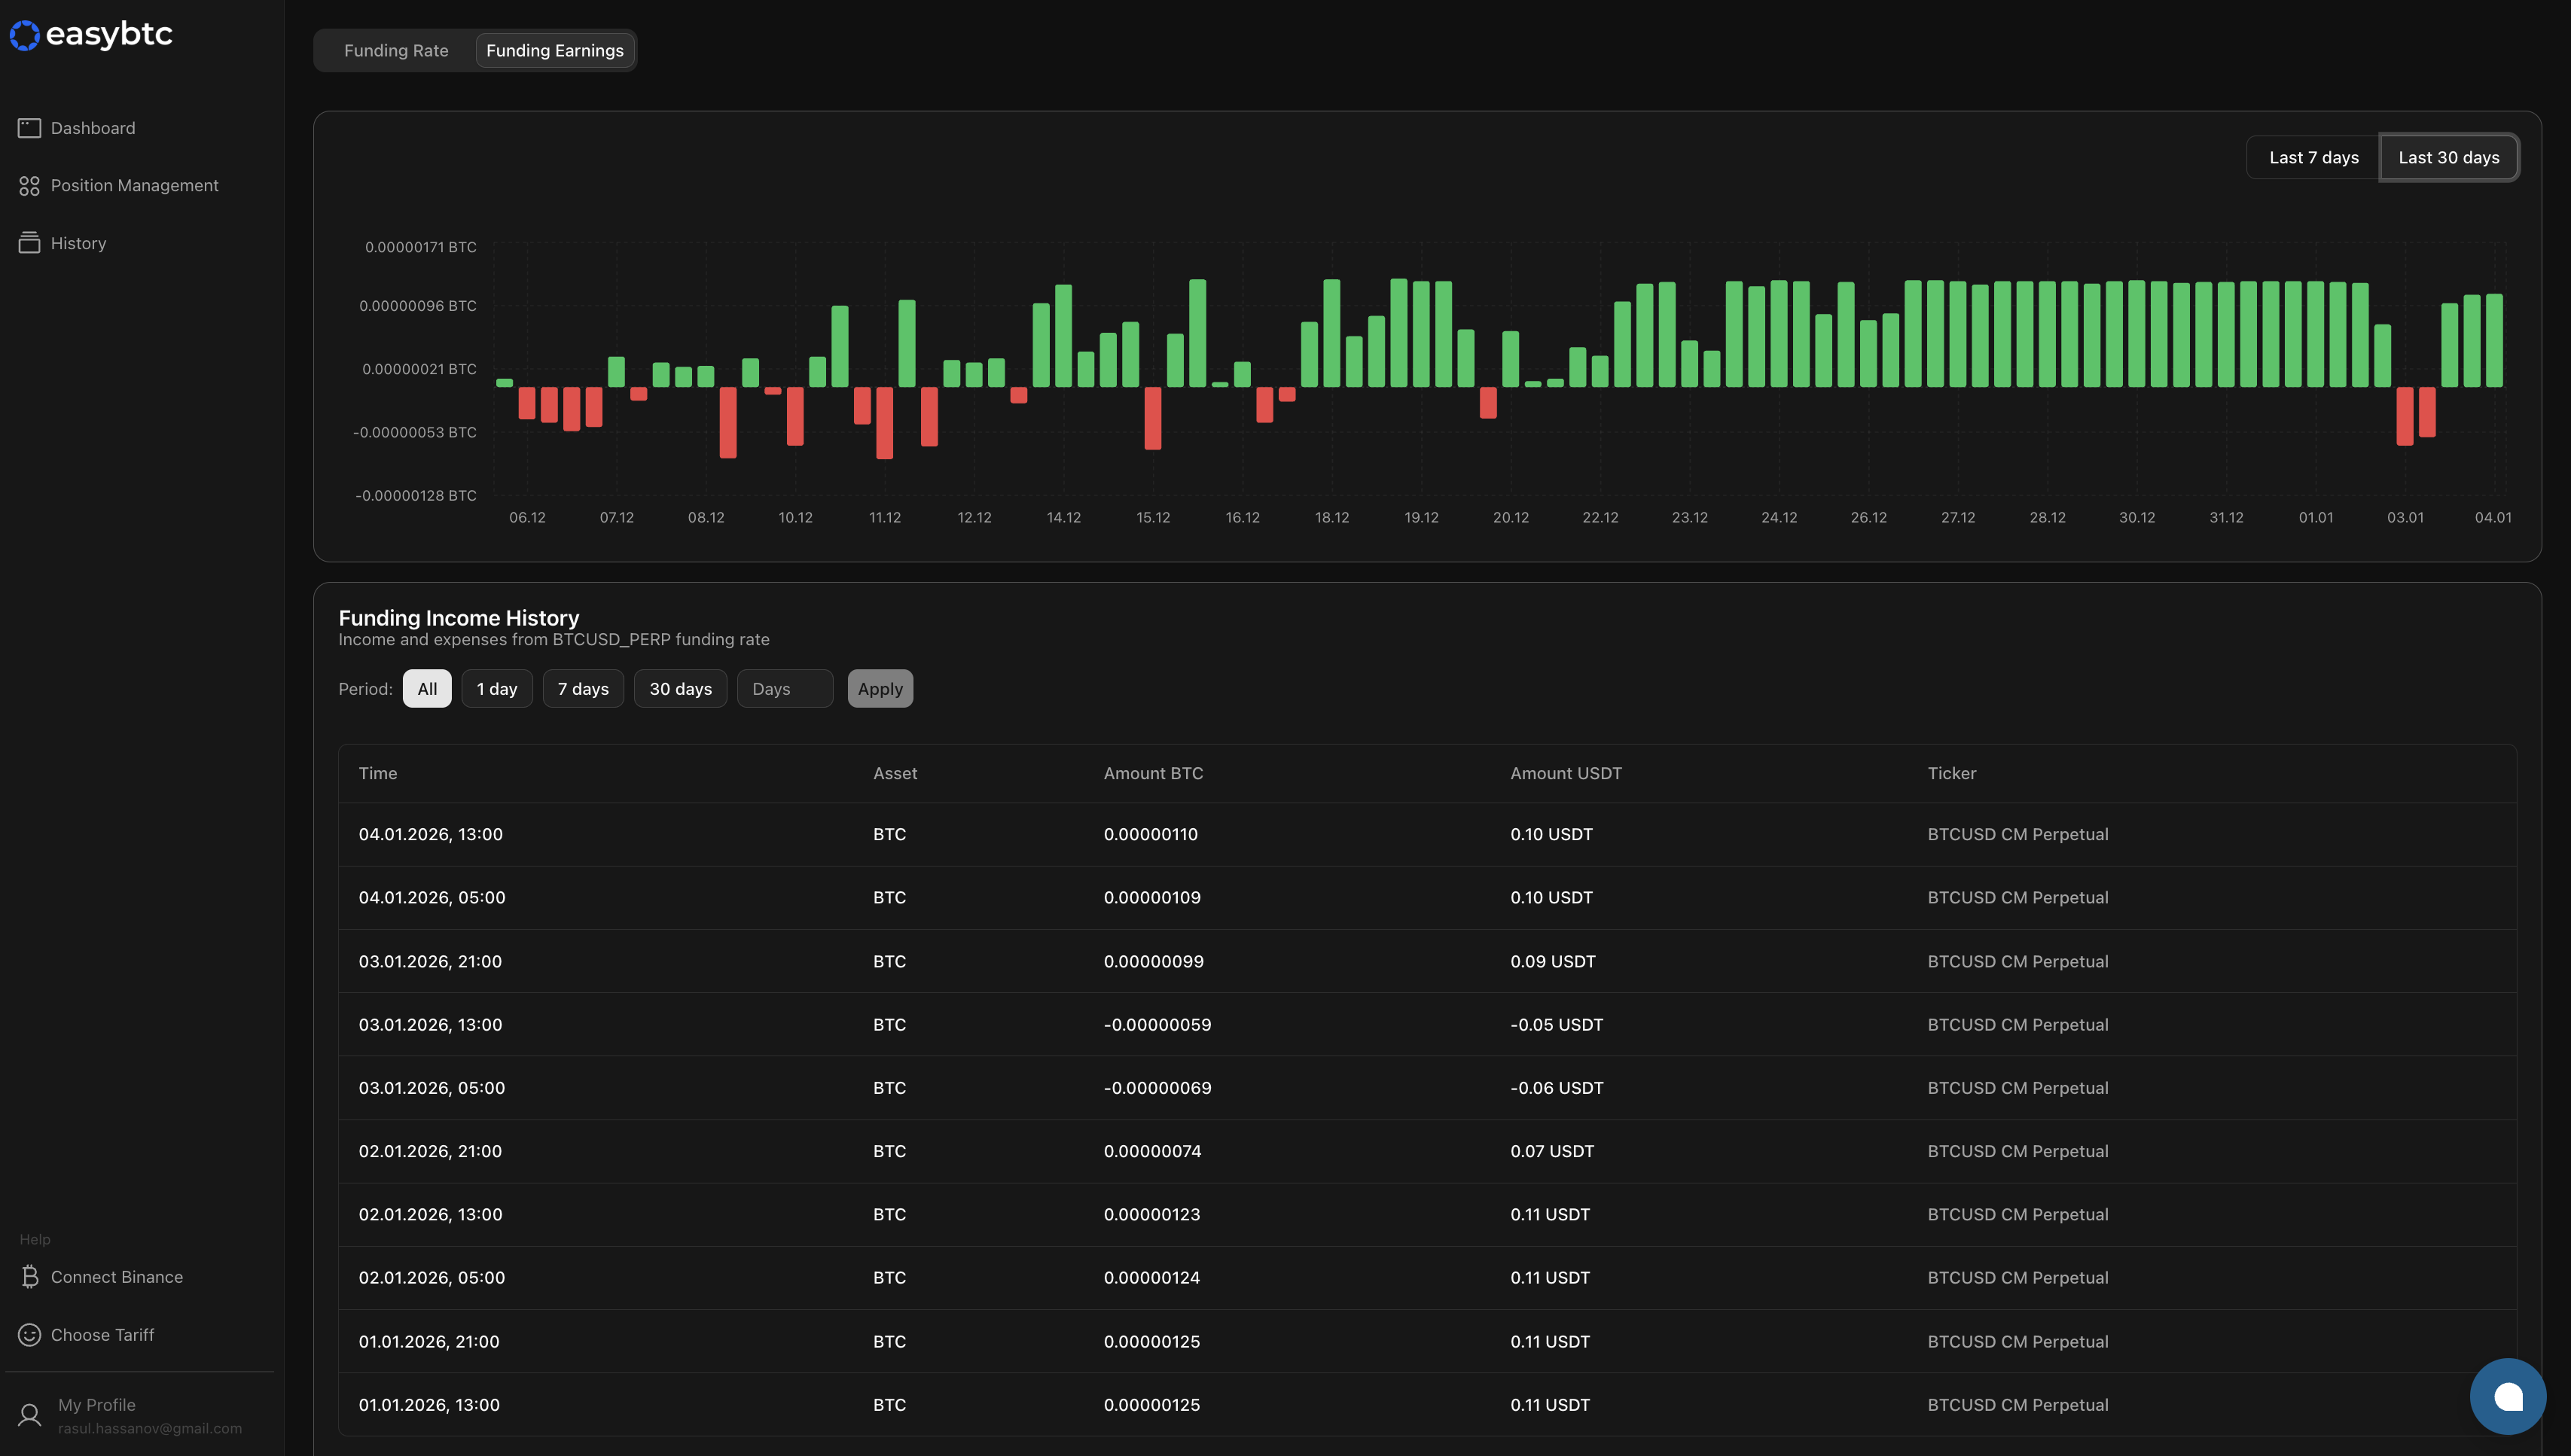Show the Last 7 days chart view
2571x1456 pixels.
click(x=2312, y=157)
